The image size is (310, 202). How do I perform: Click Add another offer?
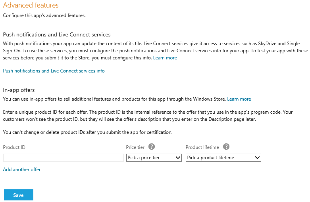coord(22,170)
